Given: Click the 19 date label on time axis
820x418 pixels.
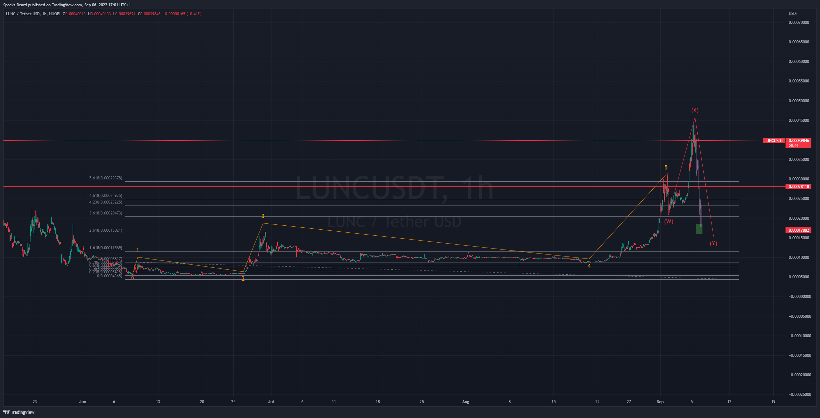Looking at the screenshot, I should pos(773,402).
